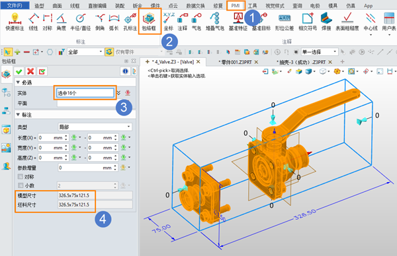Pick the 对称 symmetric dimension tool
397x256 pixels.
click(x=48, y=22)
